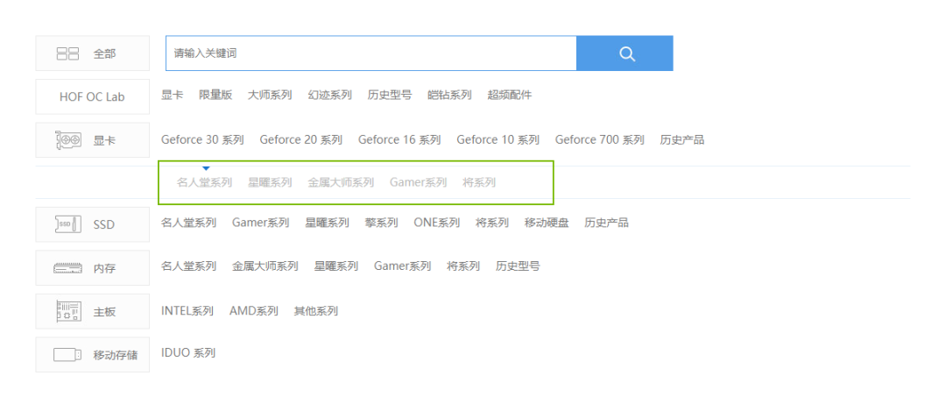
Task: Open the 主板 category label
Action: pos(103,312)
